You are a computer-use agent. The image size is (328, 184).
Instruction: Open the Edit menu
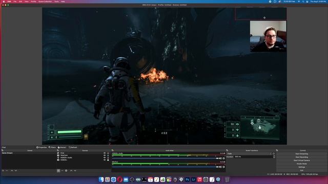point(20,2)
